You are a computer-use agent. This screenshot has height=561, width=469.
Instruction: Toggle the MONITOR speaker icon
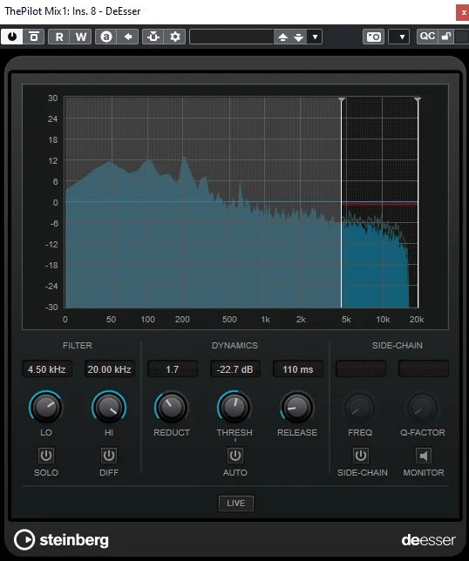click(424, 456)
